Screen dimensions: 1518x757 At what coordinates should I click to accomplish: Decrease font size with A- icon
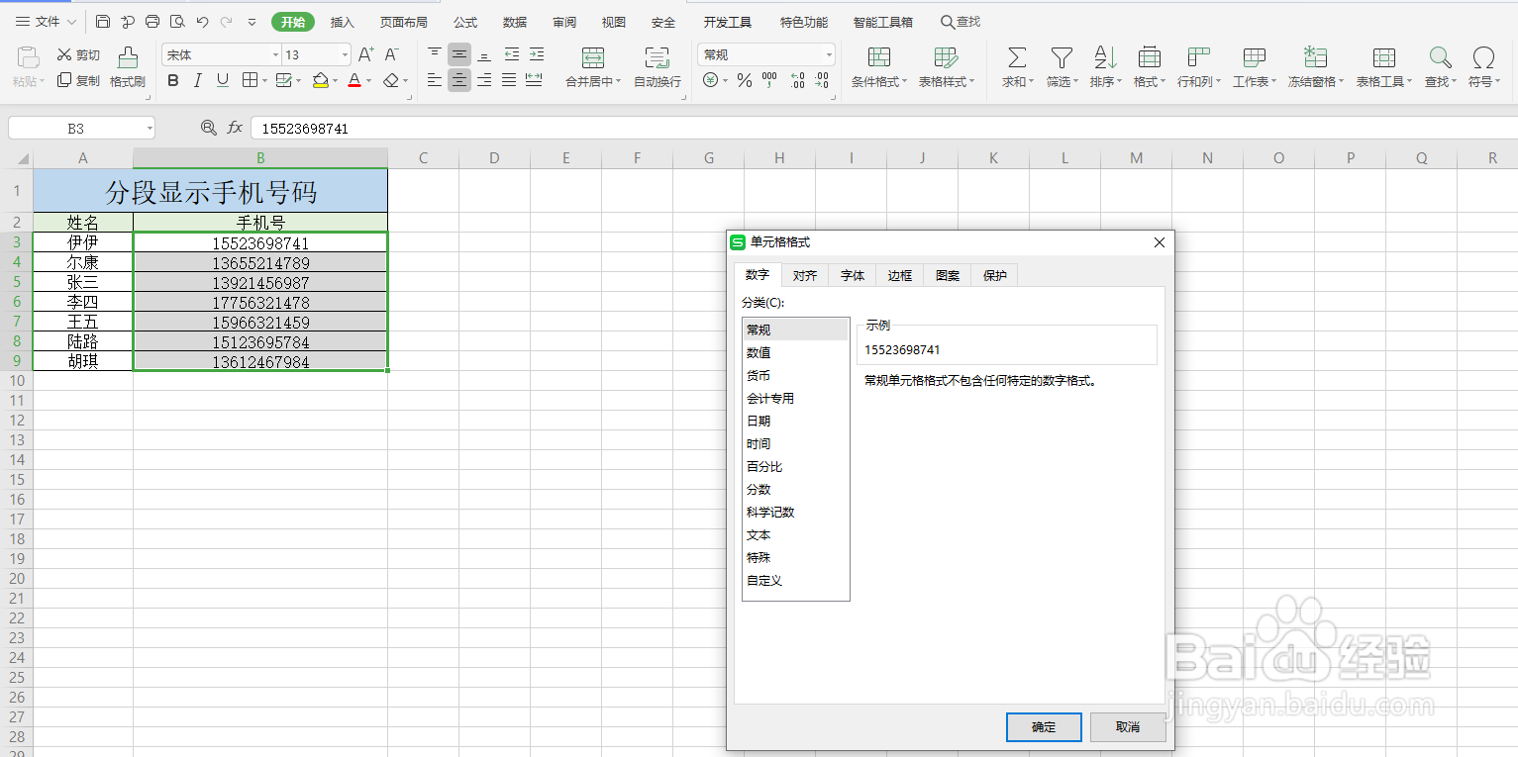click(392, 55)
